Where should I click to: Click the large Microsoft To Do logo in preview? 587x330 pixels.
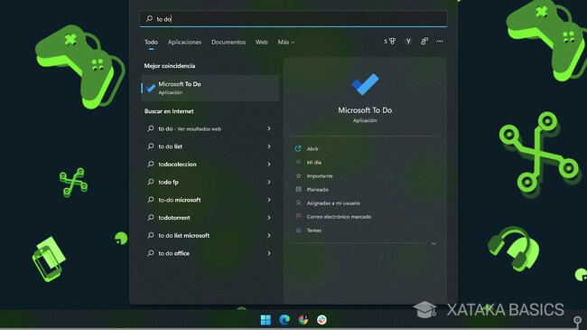click(365, 84)
